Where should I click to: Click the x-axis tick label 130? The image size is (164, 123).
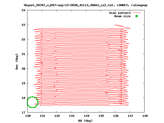[28, 116]
